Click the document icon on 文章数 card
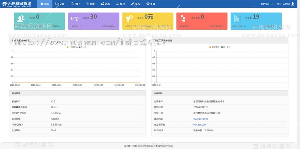This screenshot has width=300, height=149. 237,18
